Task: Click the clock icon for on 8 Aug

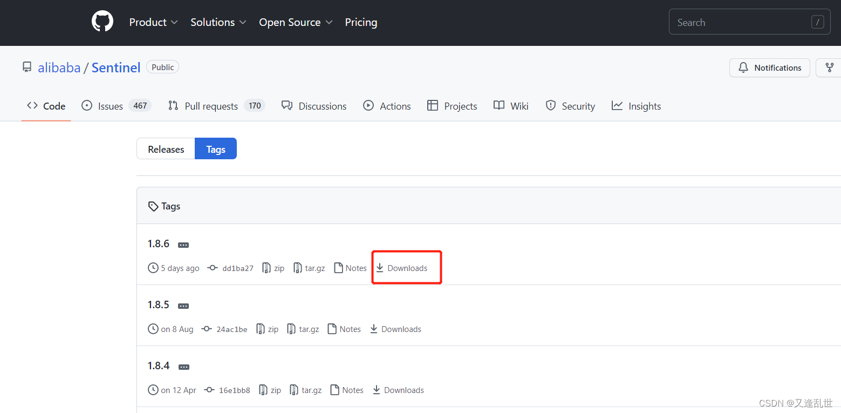Action: 153,329
